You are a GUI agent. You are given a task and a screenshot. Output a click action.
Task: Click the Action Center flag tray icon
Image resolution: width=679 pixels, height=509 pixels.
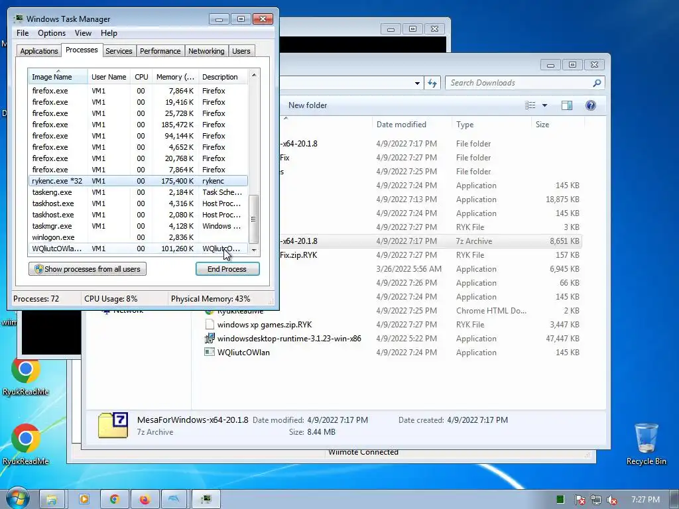pyautogui.click(x=580, y=500)
